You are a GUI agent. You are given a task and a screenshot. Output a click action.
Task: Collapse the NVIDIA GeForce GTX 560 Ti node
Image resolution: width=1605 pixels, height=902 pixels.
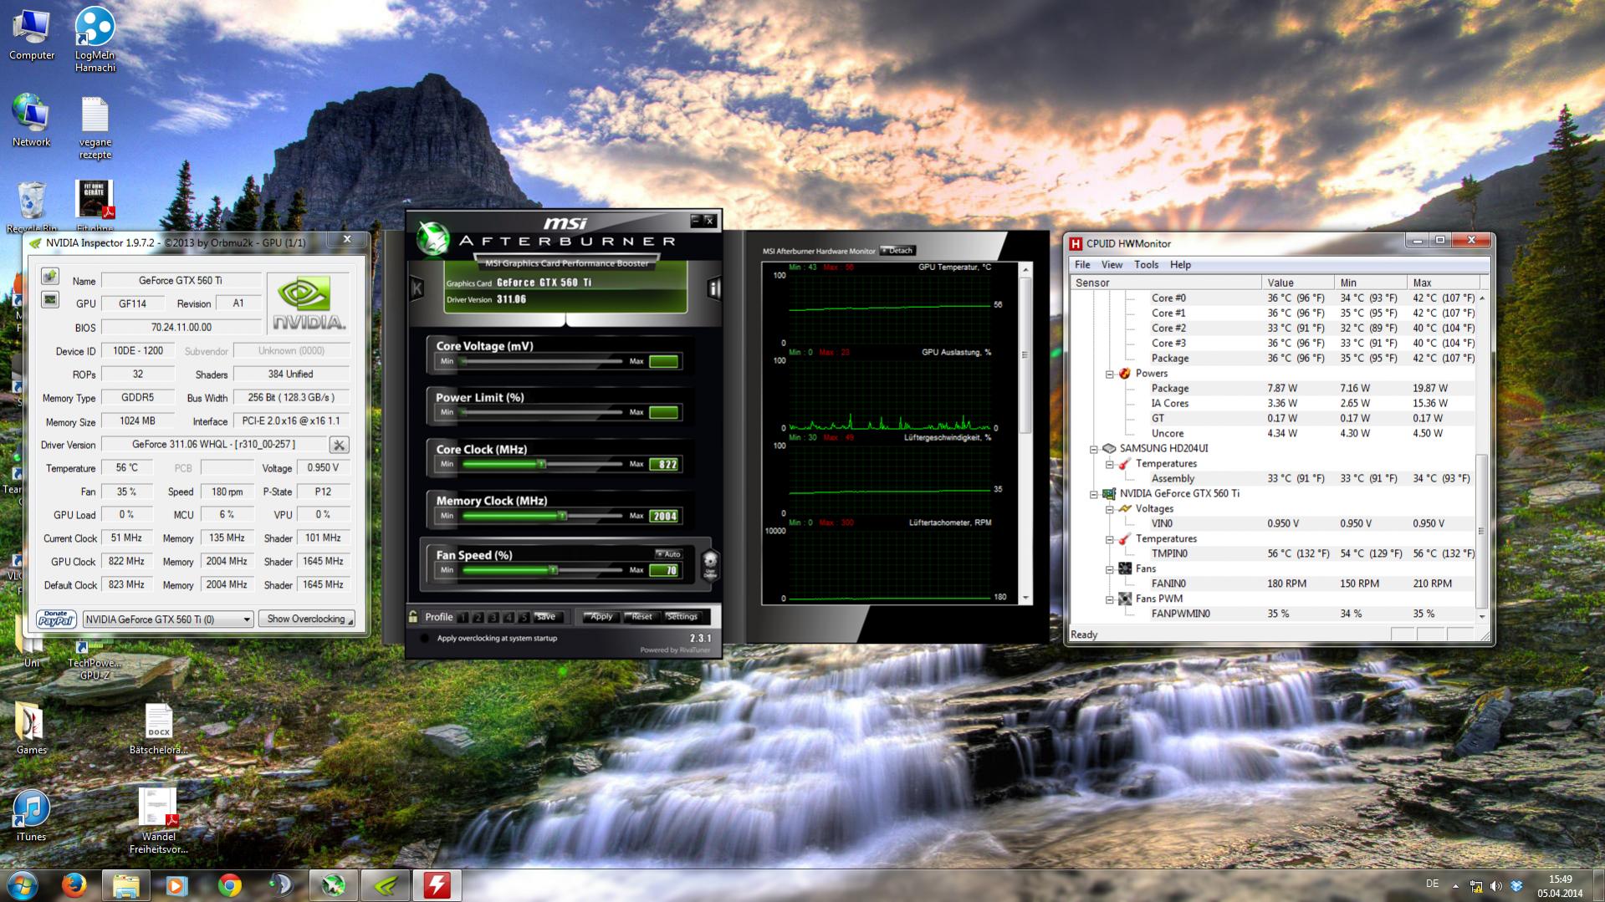(x=1093, y=494)
